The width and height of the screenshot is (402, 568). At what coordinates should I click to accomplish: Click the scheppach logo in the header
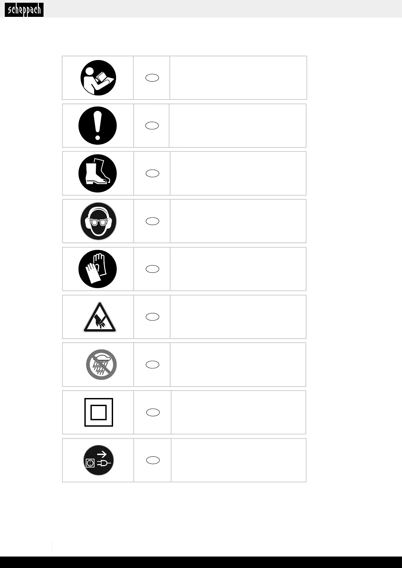point(24,10)
